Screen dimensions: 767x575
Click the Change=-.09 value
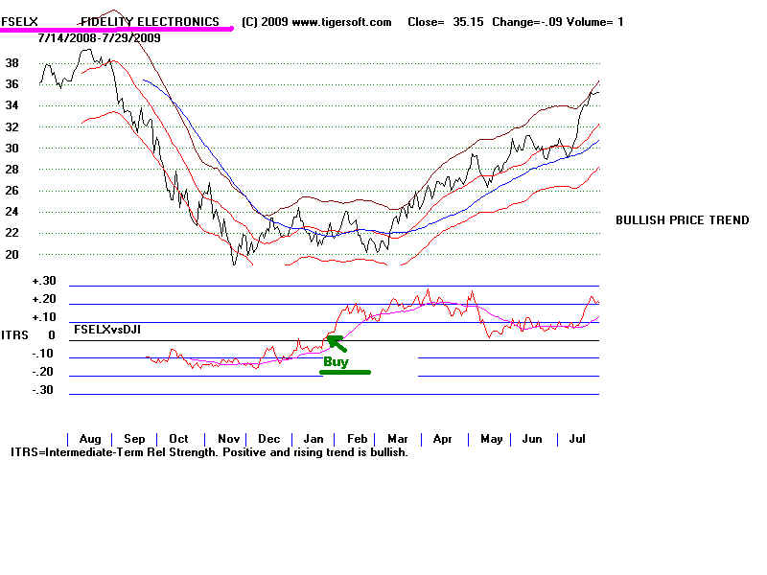point(526,21)
